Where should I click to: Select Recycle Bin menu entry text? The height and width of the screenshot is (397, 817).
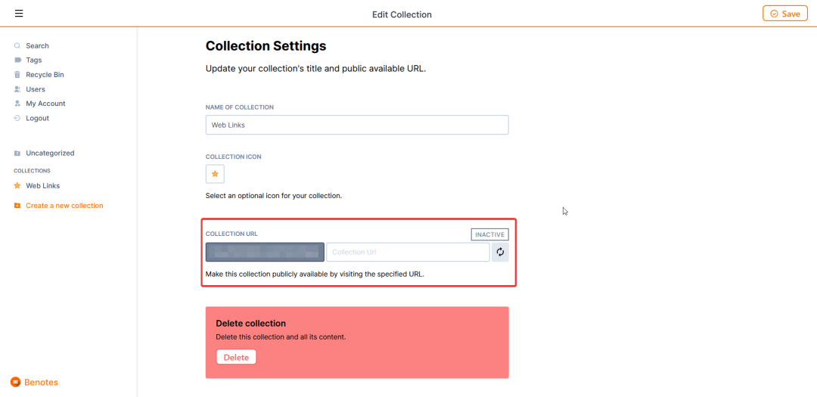click(45, 75)
